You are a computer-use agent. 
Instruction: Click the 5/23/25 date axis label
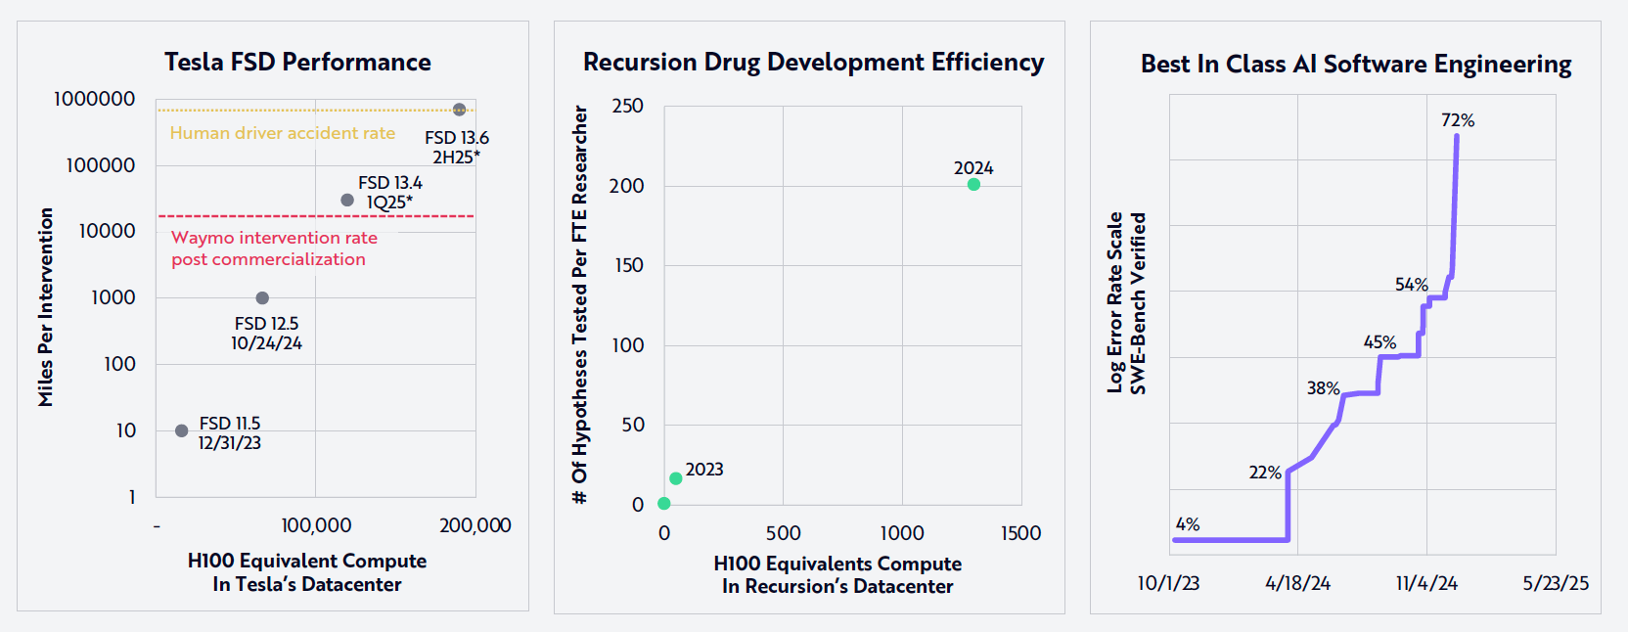click(1556, 583)
